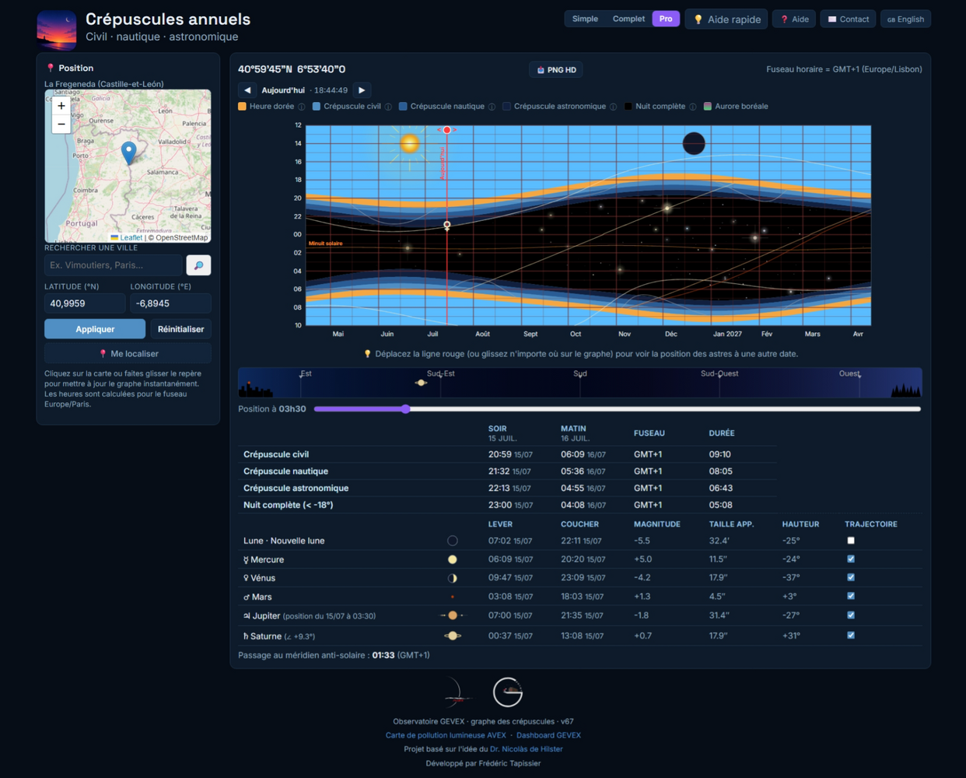Switch to the Complet mode tab
Viewport: 966px width, 778px height.
628,19
